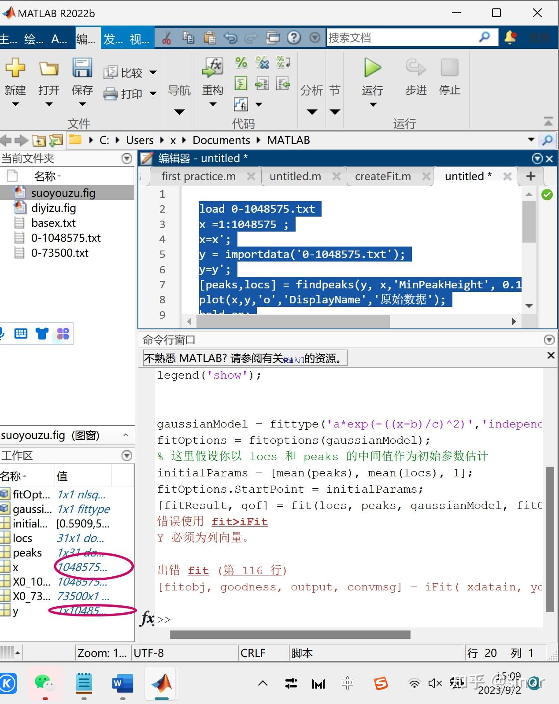Save script using the 保存 disk icon
Screen dimensions: 559x704
(x=82, y=68)
